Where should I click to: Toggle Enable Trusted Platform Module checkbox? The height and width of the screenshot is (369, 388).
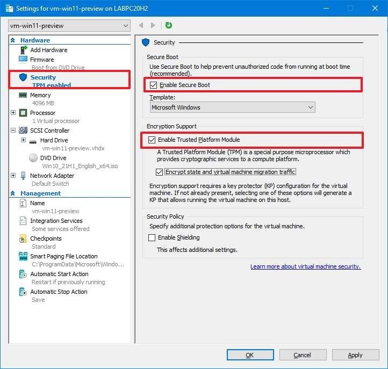(x=152, y=140)
